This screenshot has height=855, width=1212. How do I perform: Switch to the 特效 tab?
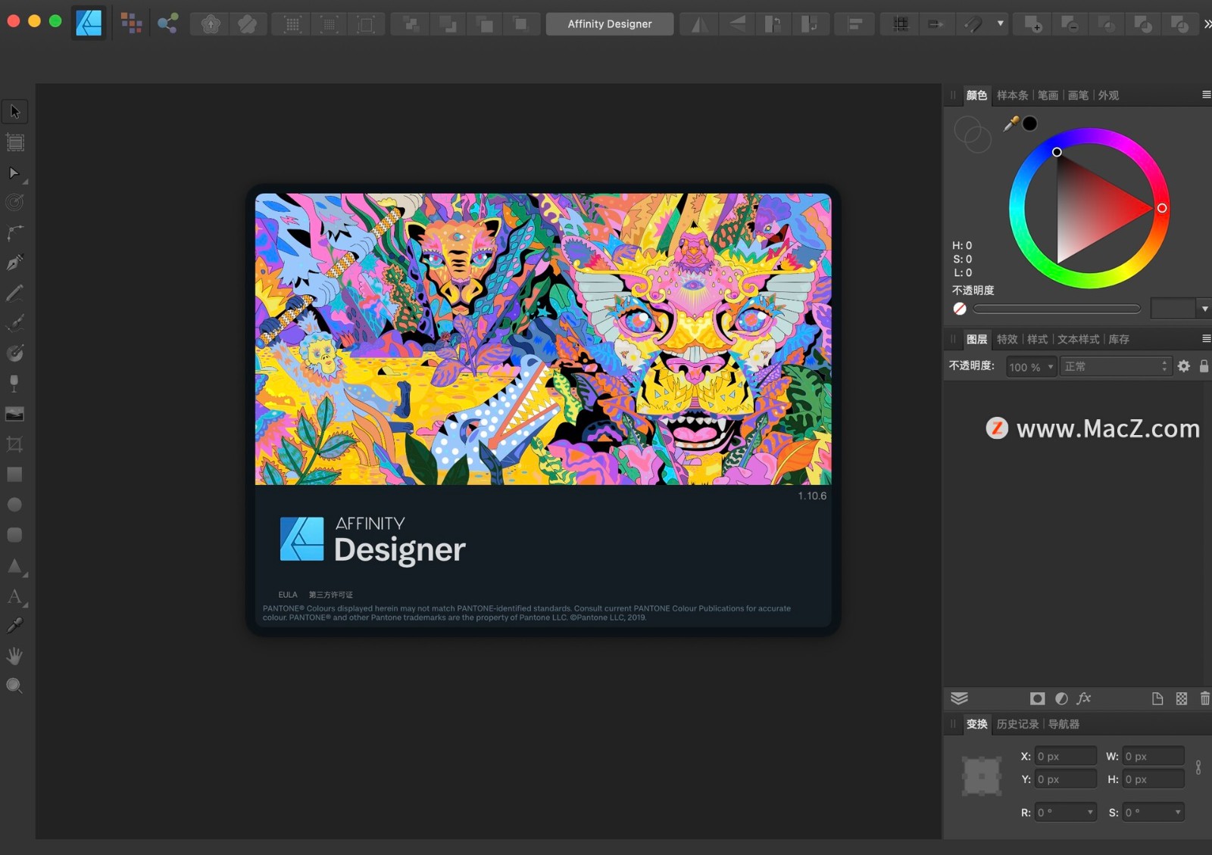pyautogui.click(x=1007, y=339)
